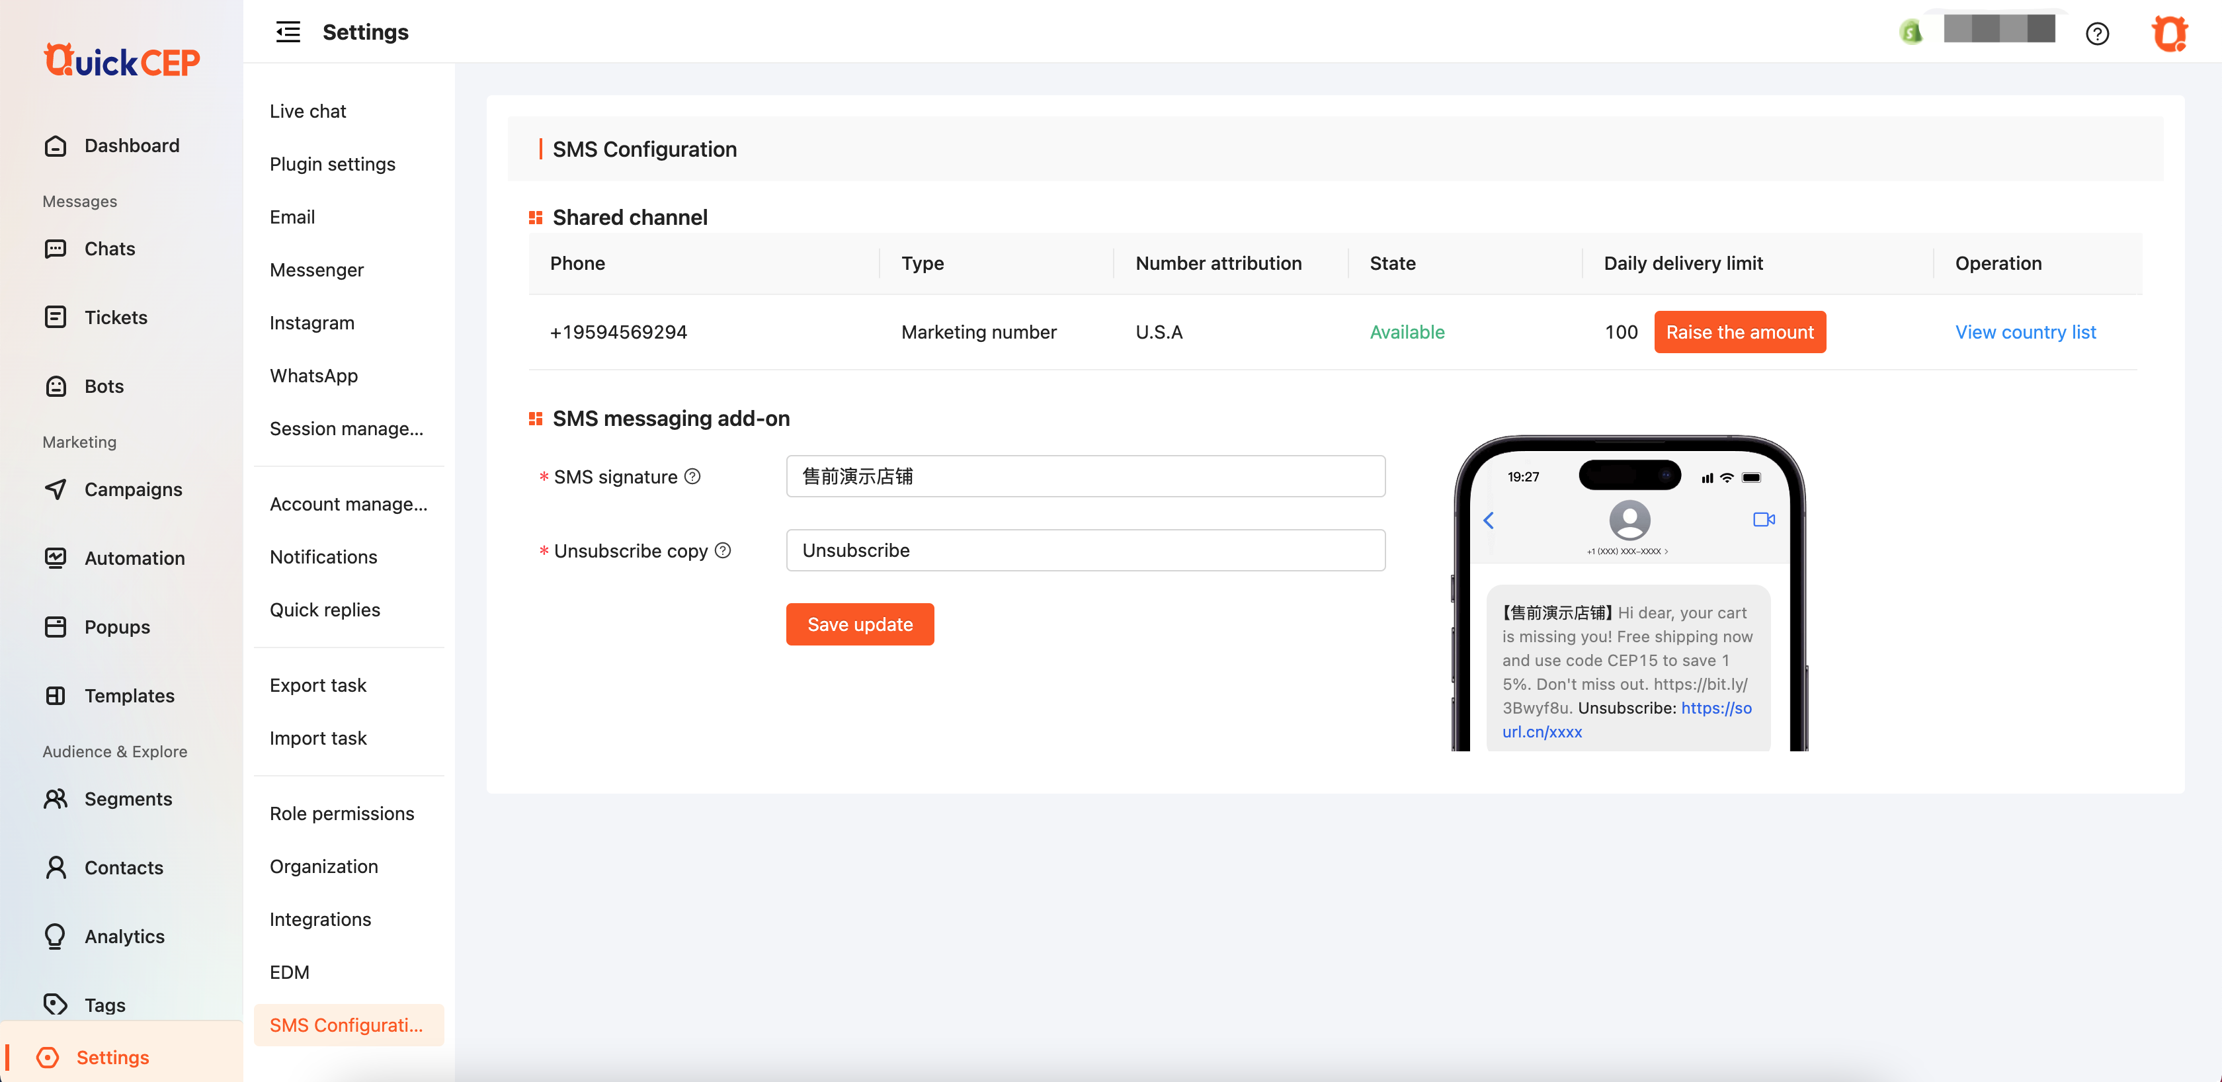
Task: Open the help question mark icon
Action: pyautogui.click(x=2097, y=34)
